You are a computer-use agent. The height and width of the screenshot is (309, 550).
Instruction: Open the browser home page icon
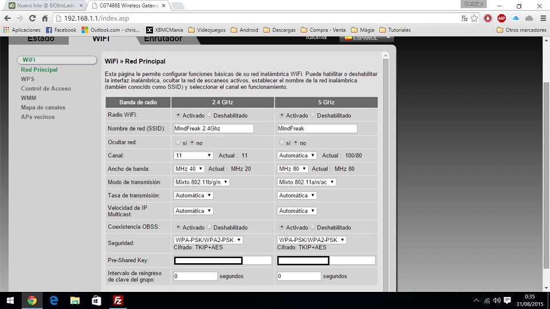[45, 18]
